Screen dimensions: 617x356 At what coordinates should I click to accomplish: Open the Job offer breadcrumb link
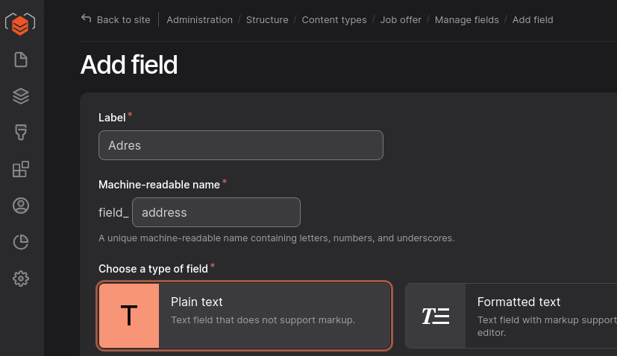[x=401, y=19]
